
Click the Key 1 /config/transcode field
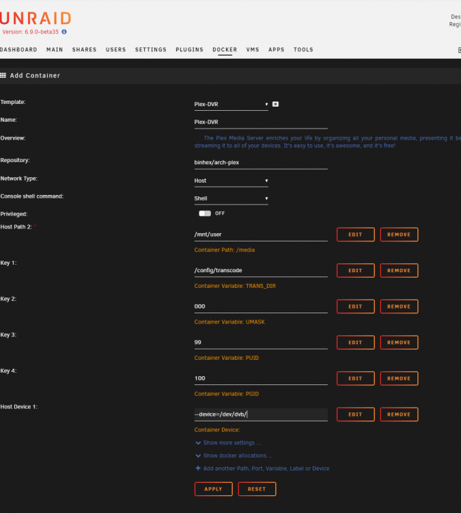coord(261,271)
